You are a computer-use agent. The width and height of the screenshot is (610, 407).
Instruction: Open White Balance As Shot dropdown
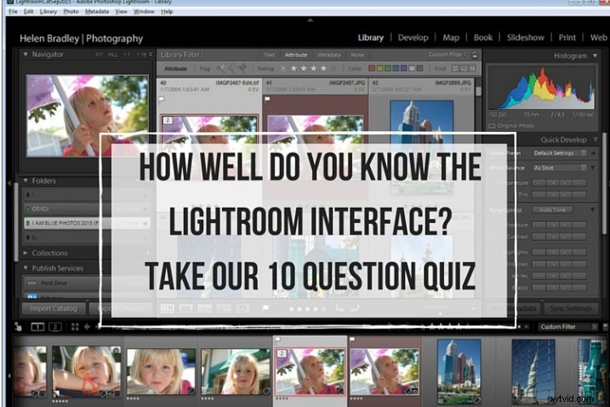(x=560, y=168)
